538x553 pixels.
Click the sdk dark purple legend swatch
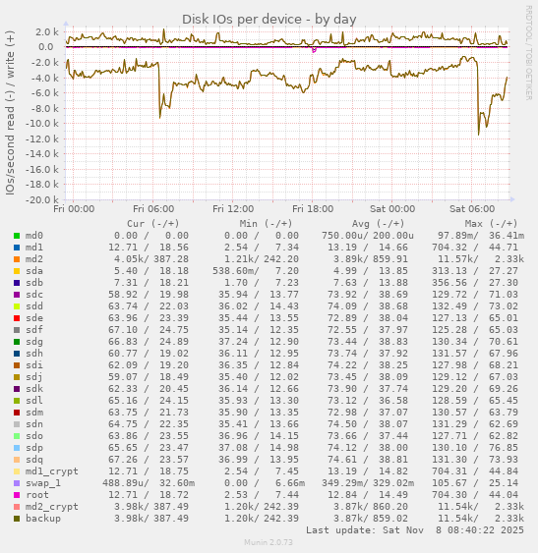tap(17, 389)
